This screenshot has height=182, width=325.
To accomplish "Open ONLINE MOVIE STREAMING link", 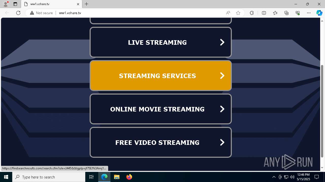I will 161,109.
